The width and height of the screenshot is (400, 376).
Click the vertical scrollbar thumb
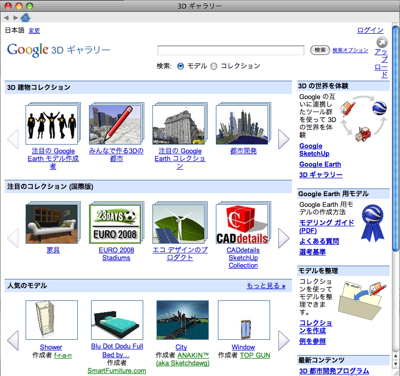tap(396, 137)
